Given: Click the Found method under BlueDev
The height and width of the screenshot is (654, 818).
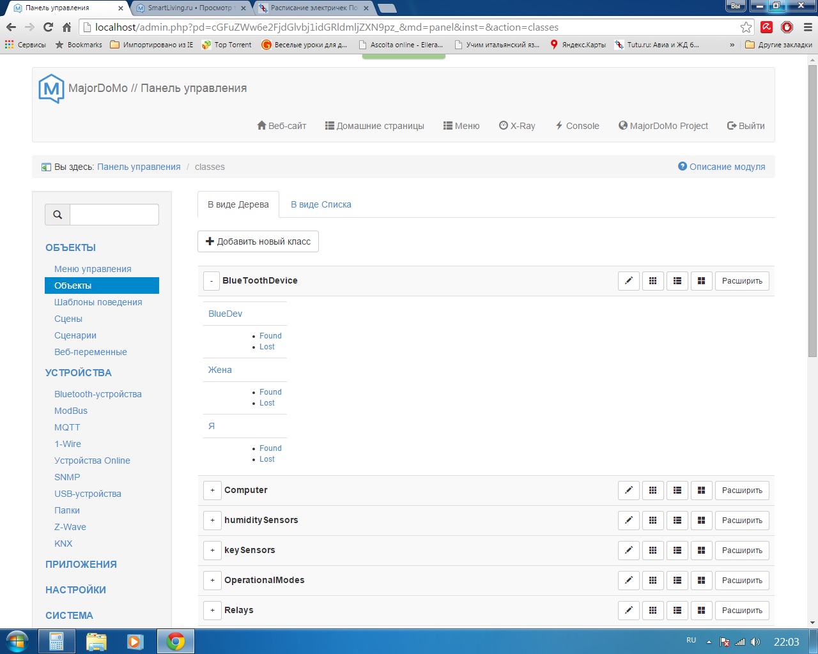Looking at the screenshot, I should [x=270, y=336].
